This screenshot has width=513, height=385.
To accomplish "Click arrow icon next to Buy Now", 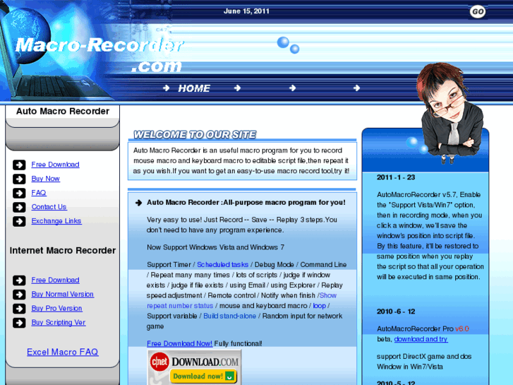I will point(19,179).
